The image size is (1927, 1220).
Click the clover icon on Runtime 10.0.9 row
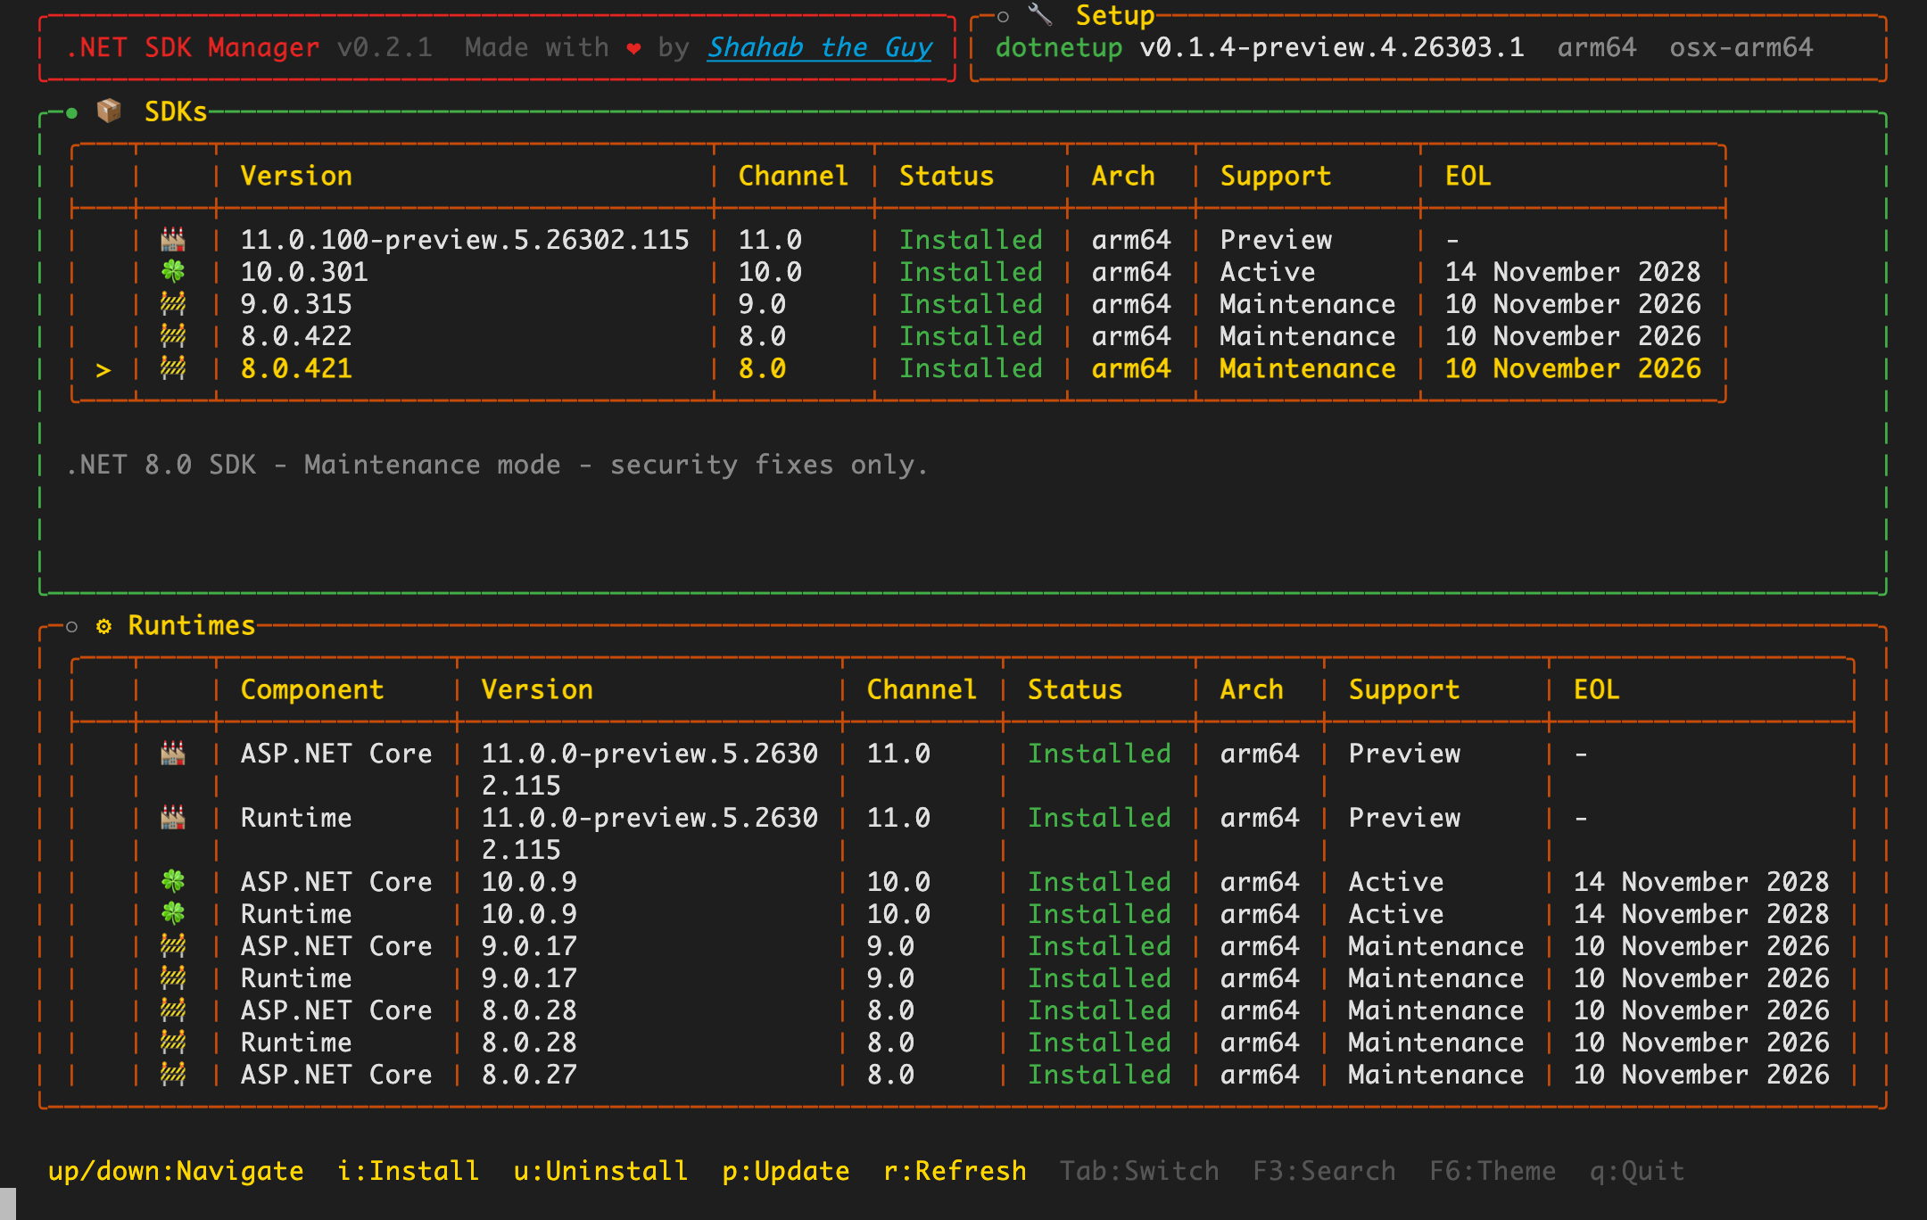point(173,913)
